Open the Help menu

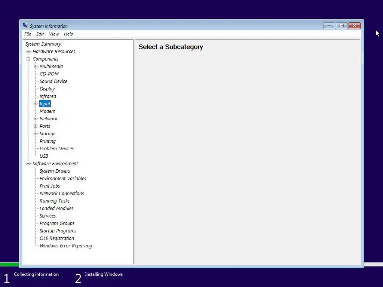pyautogui.click(x=68, y=34)
